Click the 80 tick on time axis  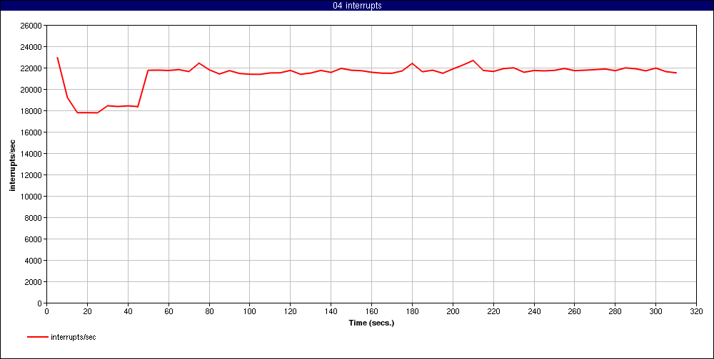pos(209,312)
